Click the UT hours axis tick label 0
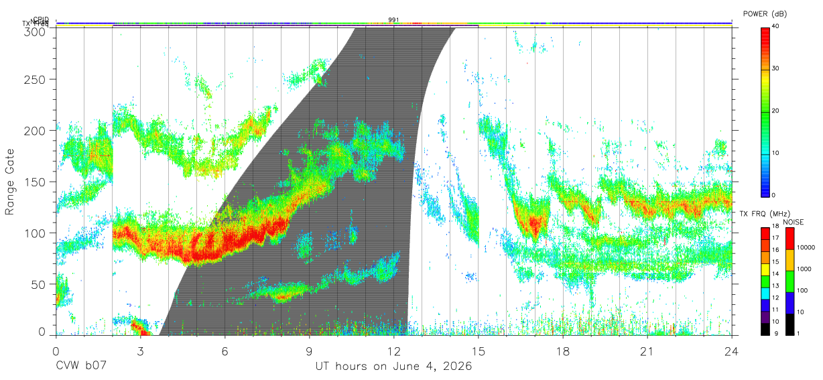This screenshot has width=823, height=380. 56,352
